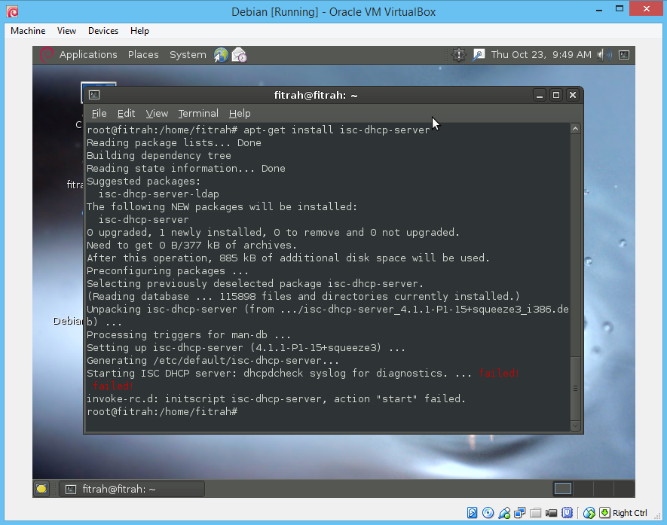This screenshot has height=525, width=667.
Task: Click the command prompt line root@fitrah:/home/fitrah#
Action: coord(162,411)
